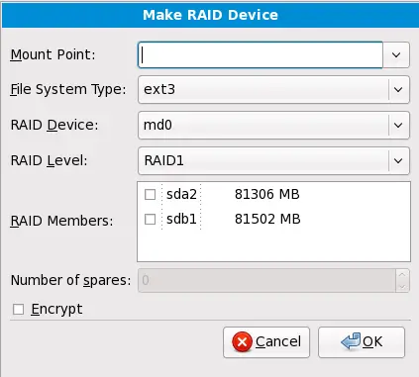Decrease number of spares with down arrow
Screen dimensions: 419x377
coord(402,286)
